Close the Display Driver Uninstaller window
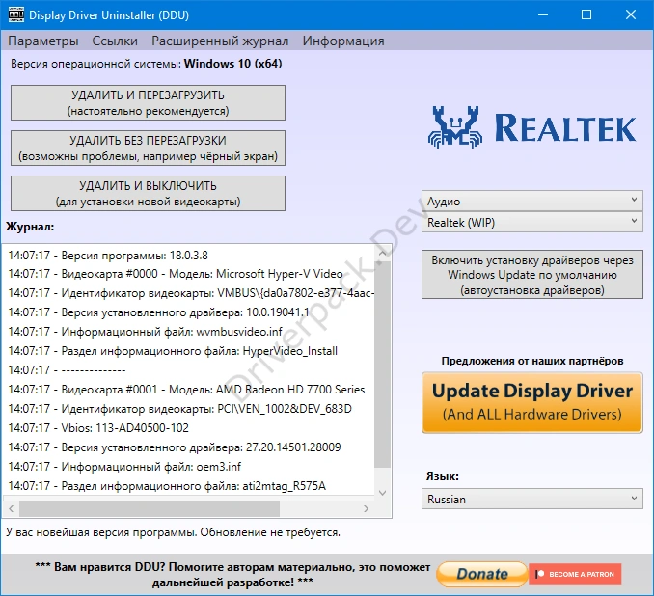The height and width of the screenshot is (596, 654). [x=631, y=15]
